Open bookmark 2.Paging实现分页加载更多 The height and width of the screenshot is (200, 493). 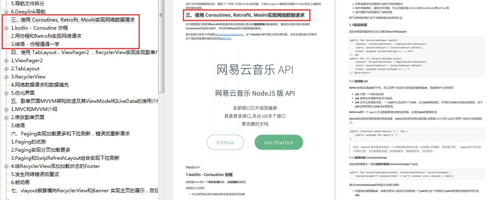tap(41, 150)
